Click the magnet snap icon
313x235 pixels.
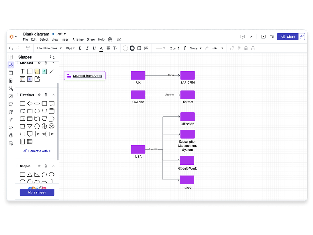pyautogui.click(x=246, y=48)
